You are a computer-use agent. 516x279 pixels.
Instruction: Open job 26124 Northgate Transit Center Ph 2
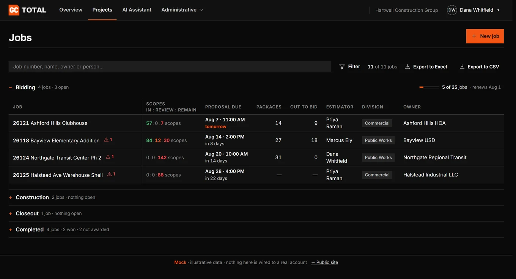tap(57, 157)
